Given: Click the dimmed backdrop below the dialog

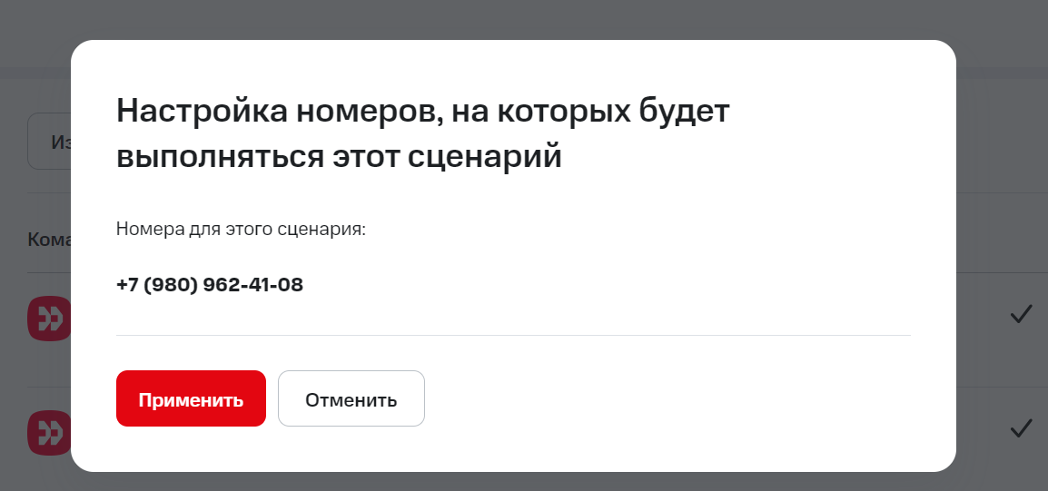Looking at the screenshot, I should point(524,482).
